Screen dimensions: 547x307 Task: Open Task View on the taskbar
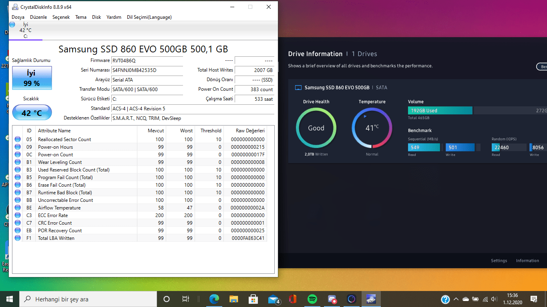186,299
